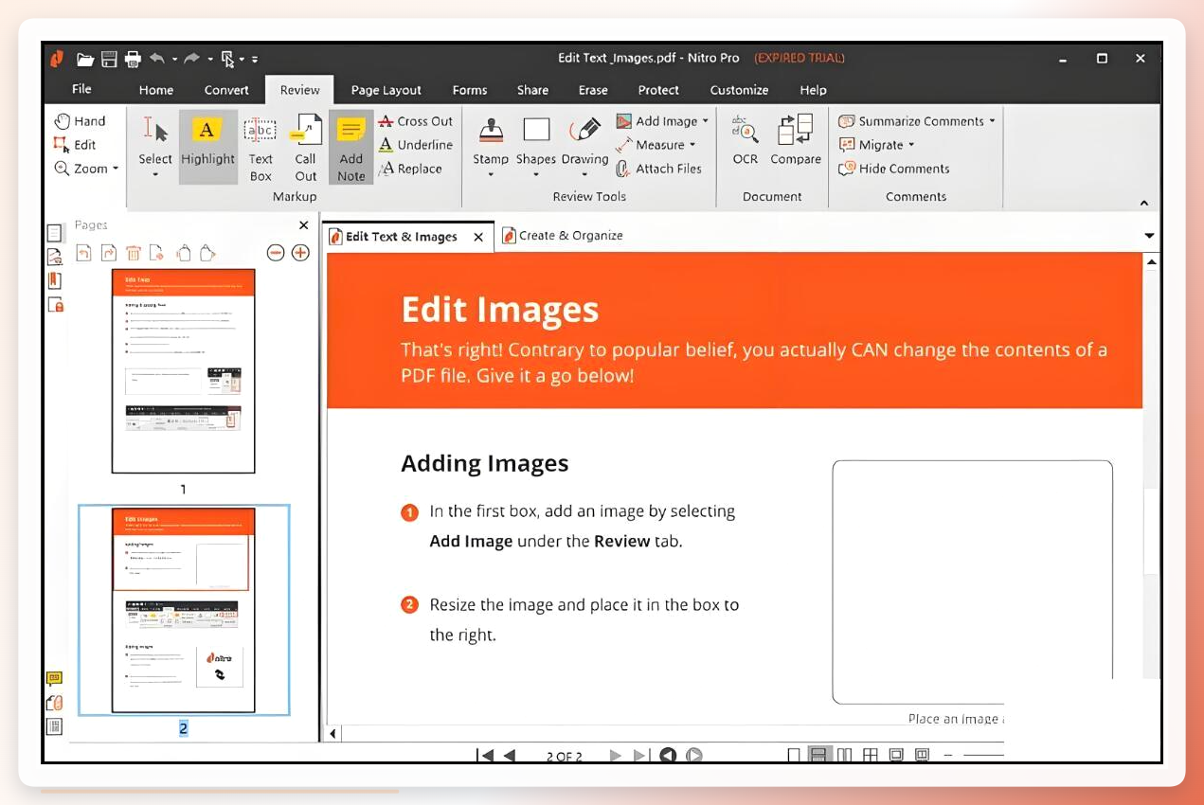
Task: Choose the Text Box tool
Action: (261, 147)
